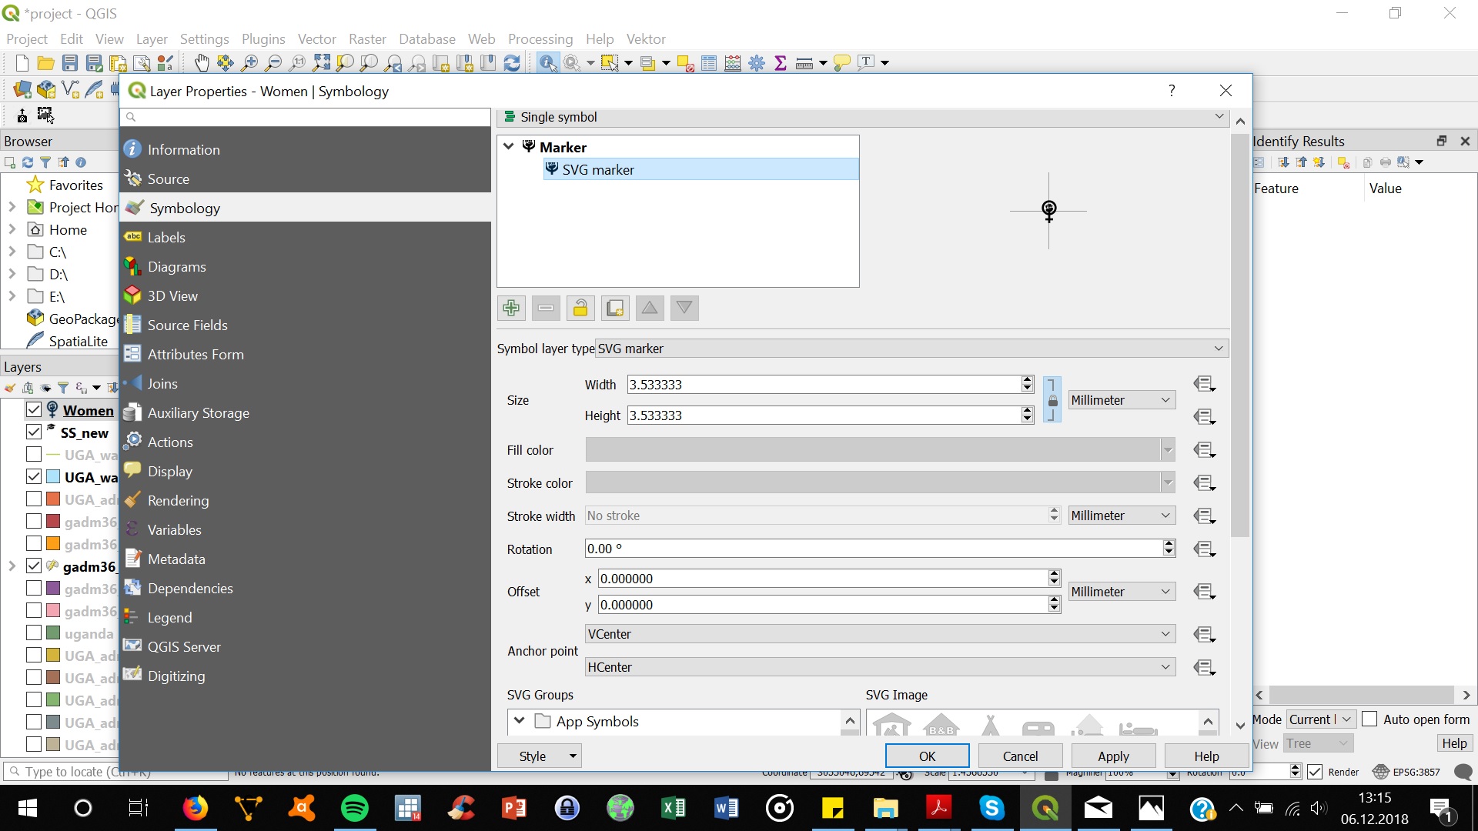Click the Stroke color swatch
Image resolution: width=1478 pixels, height=831 pixels.
(x=880, y=483)
